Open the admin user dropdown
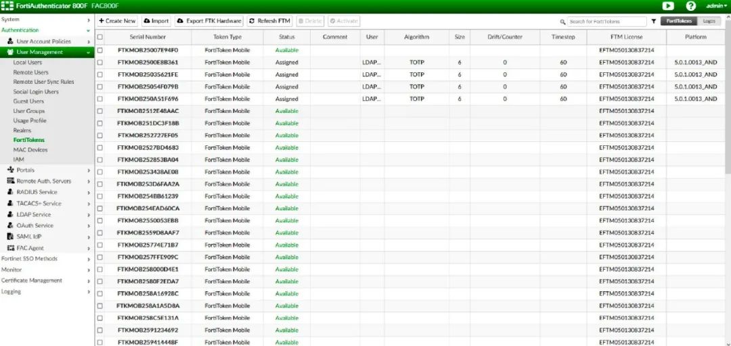Image resolution: width=731 pixels, height=346 pixels. click(x=717, y=6)
